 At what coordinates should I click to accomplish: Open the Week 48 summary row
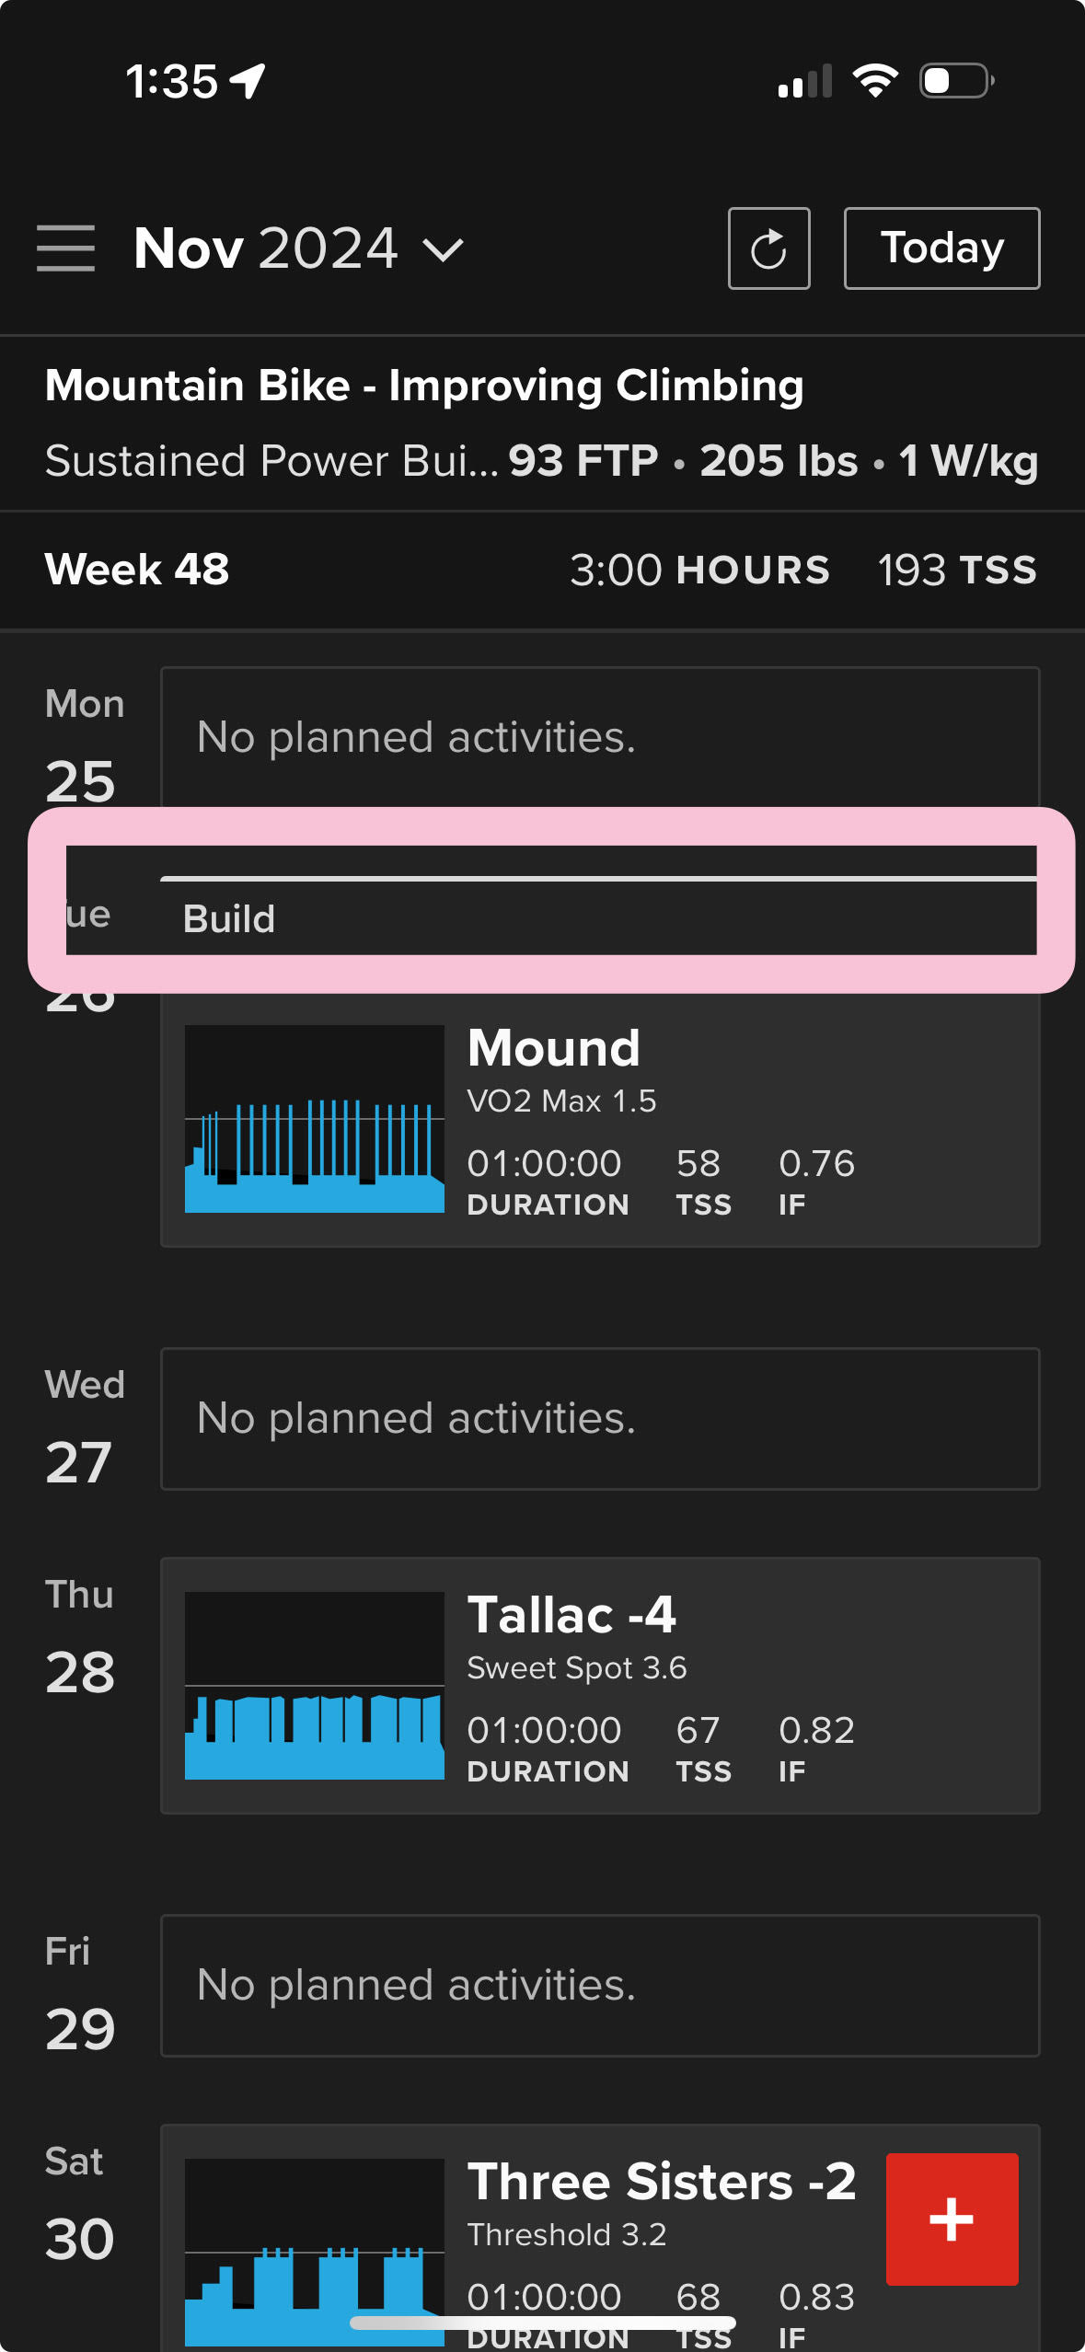542,570
